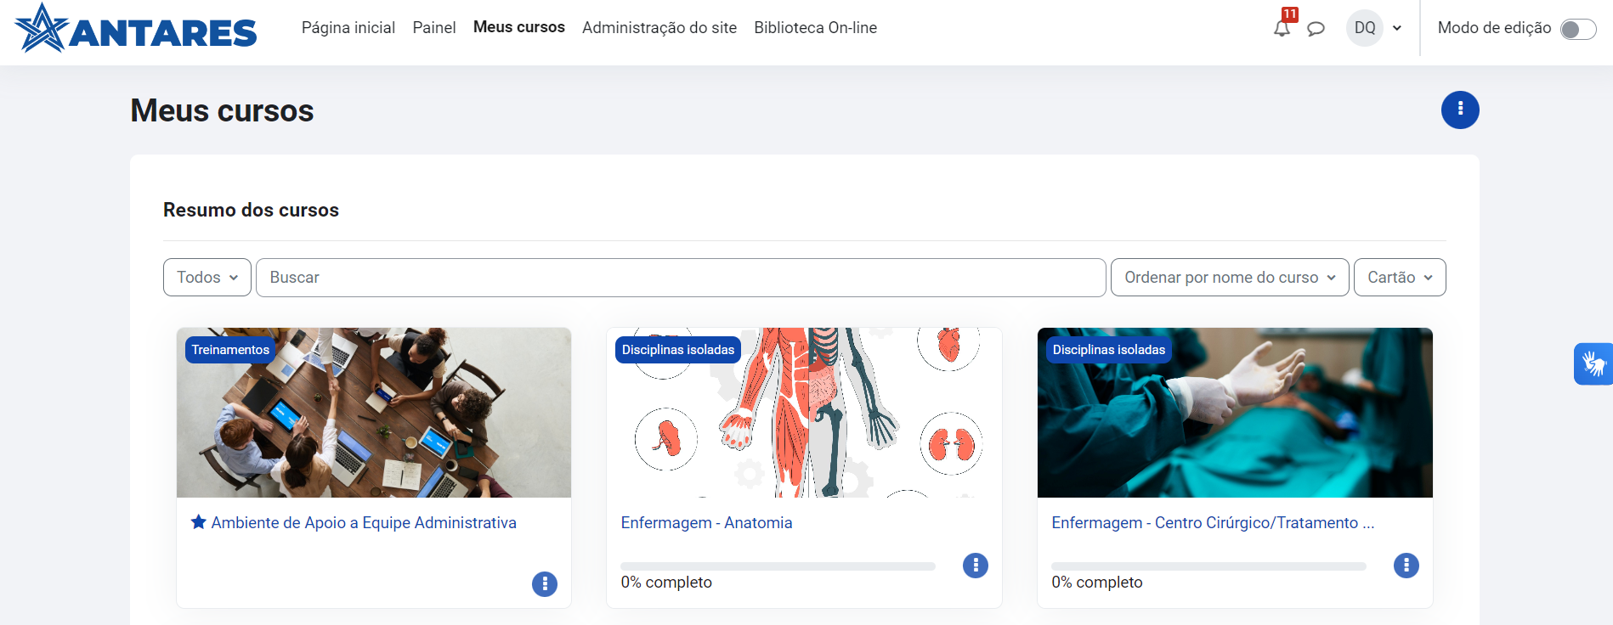Open the sign language accessibility widget

point(1593,364)
